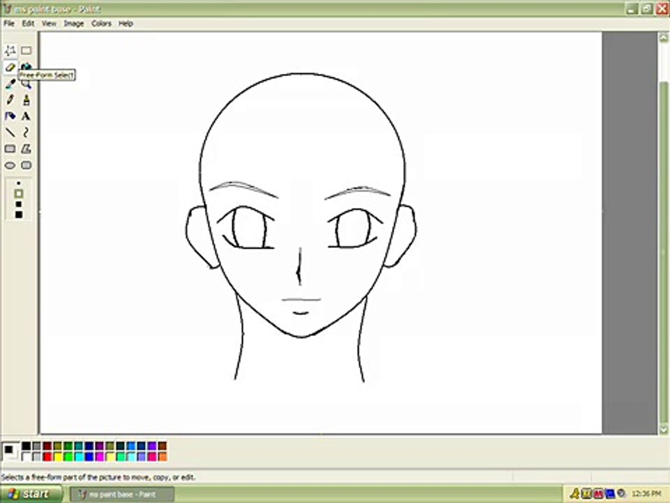Select the Polygon tool
Image resolution: width=670 pixels, height=503 pixels.
coord(26,149)
